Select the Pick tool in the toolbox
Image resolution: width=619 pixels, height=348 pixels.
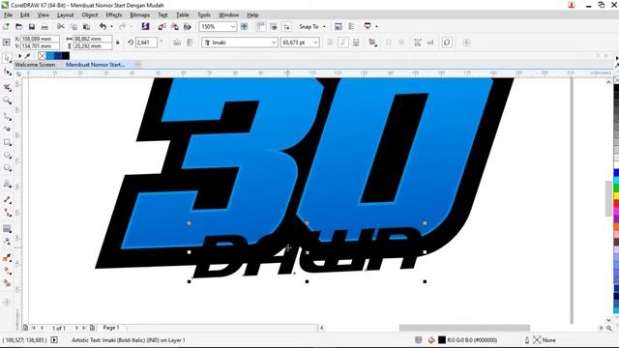[7, 59]
